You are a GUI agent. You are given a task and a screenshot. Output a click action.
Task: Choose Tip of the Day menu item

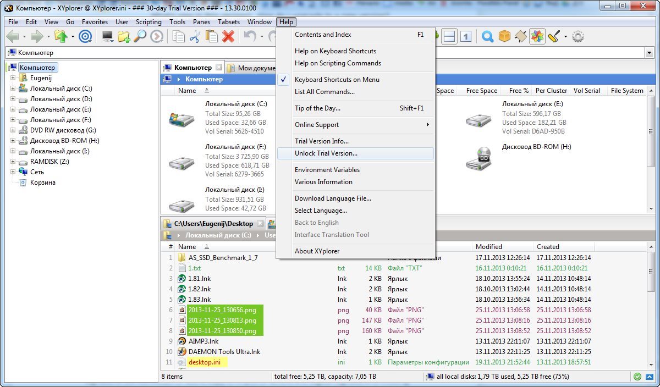pos(355,108)
